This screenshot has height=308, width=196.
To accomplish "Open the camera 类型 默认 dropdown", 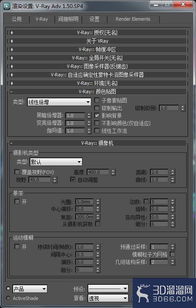I will point(56,162).
